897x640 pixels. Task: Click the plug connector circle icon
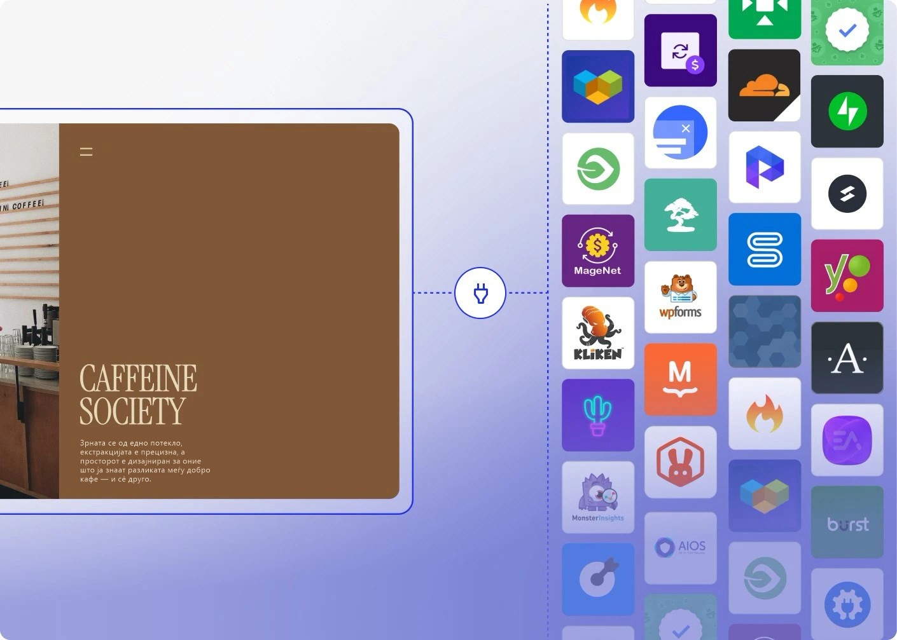[x=480, y=293]
